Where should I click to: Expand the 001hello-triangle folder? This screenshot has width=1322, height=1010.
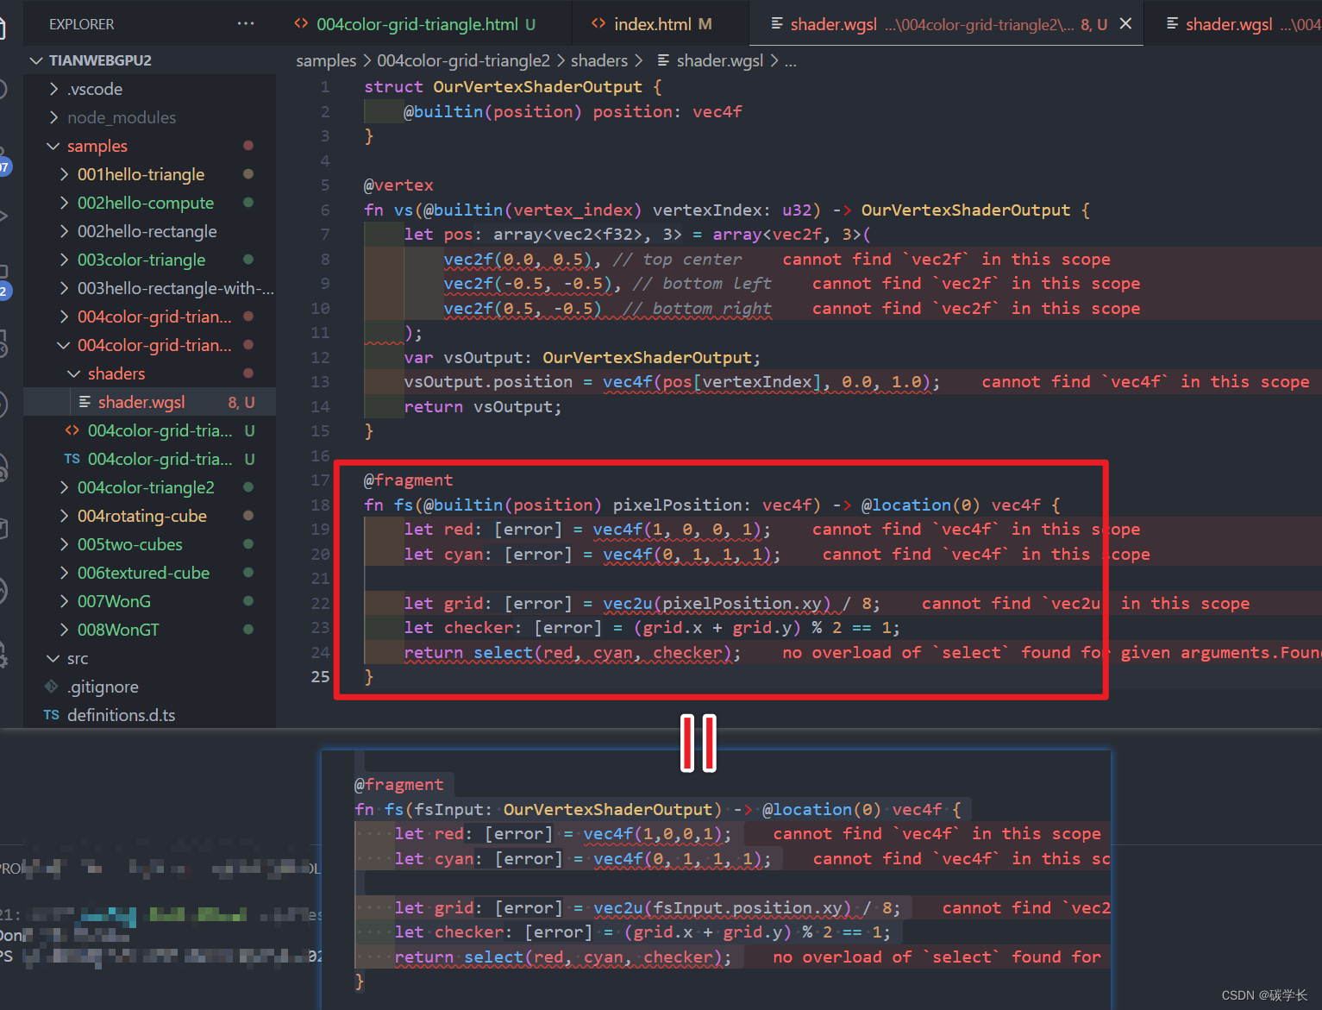150,174
